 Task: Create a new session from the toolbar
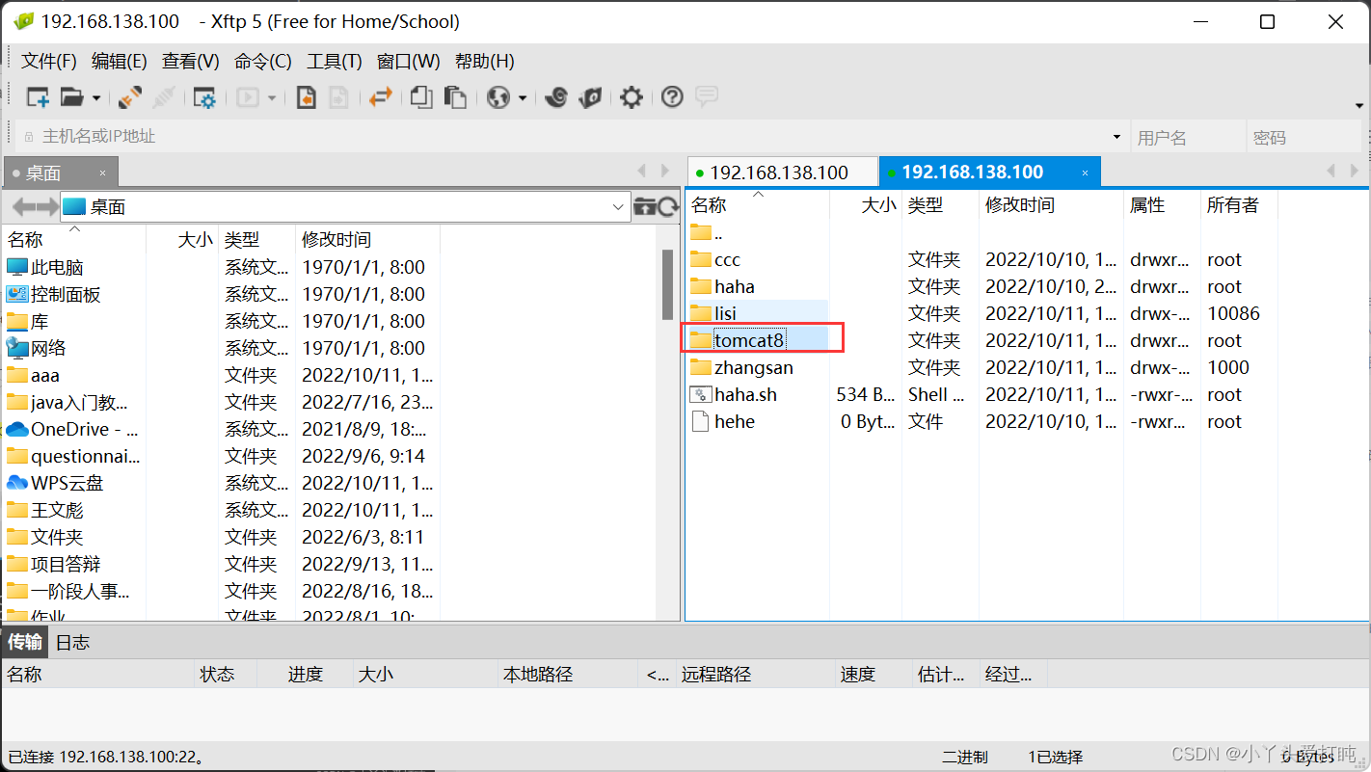[x=38, y=97]
